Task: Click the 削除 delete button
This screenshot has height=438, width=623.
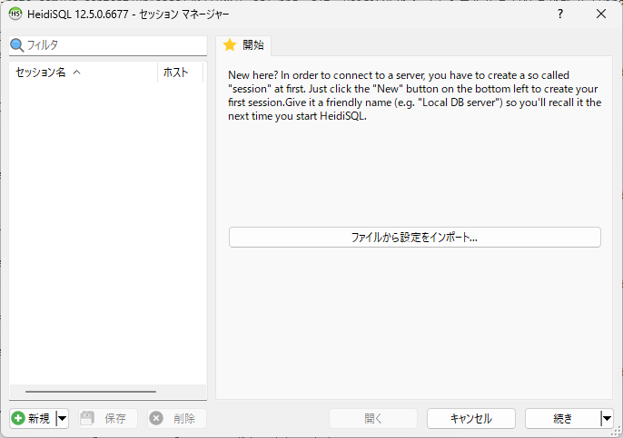Action: [x=177, y=418]
